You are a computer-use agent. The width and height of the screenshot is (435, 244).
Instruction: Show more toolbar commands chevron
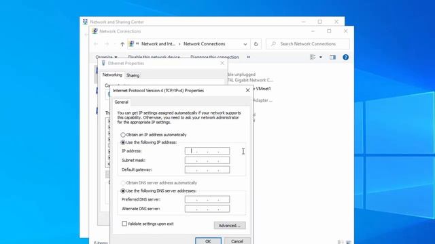tap(248, 57)
